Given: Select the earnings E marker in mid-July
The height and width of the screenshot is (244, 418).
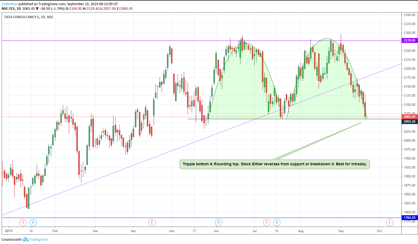Looking at the screenshot, I should tap(267, 223).
